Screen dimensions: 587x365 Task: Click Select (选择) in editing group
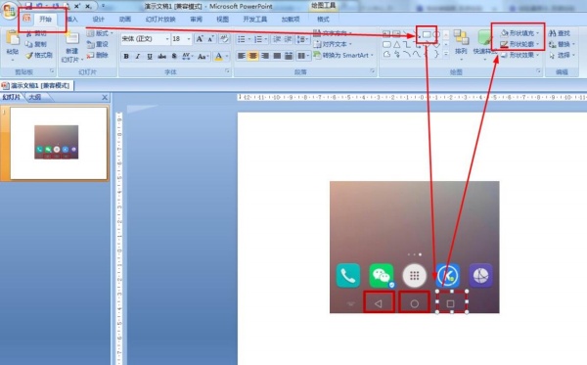tap(562, 55)
